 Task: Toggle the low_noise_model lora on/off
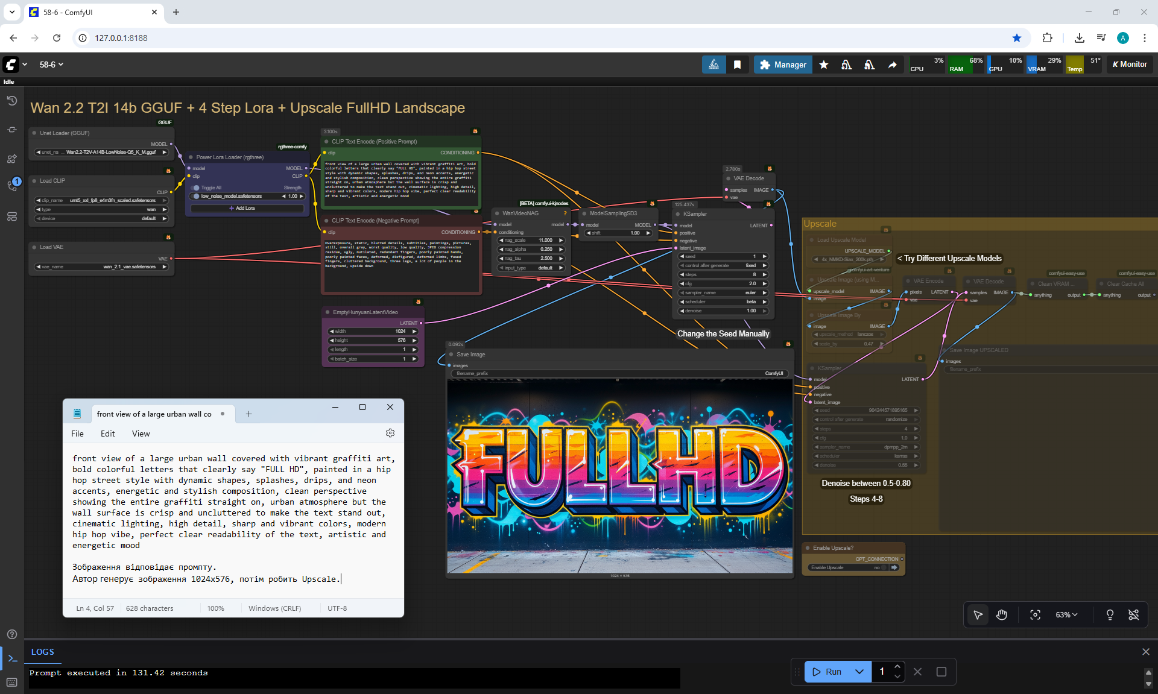tap(196, 196)
